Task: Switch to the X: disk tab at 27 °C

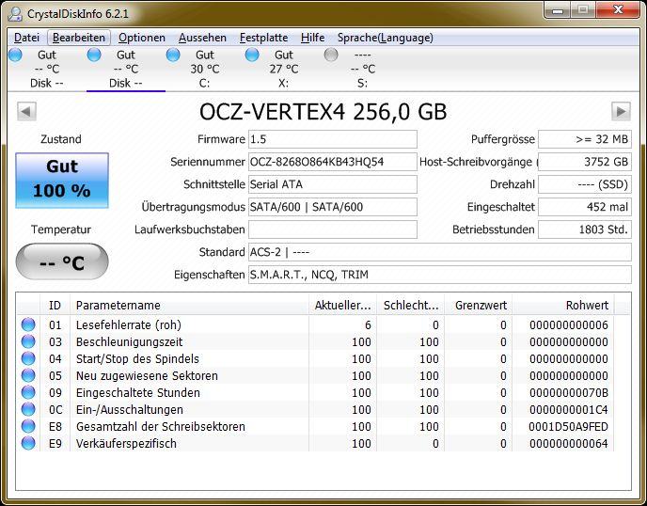Action: (283, 69)
